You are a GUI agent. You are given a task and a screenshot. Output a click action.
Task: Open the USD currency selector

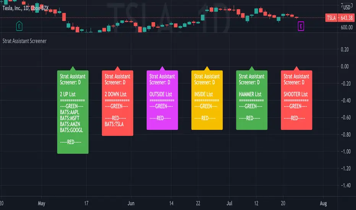click(346, 6)
